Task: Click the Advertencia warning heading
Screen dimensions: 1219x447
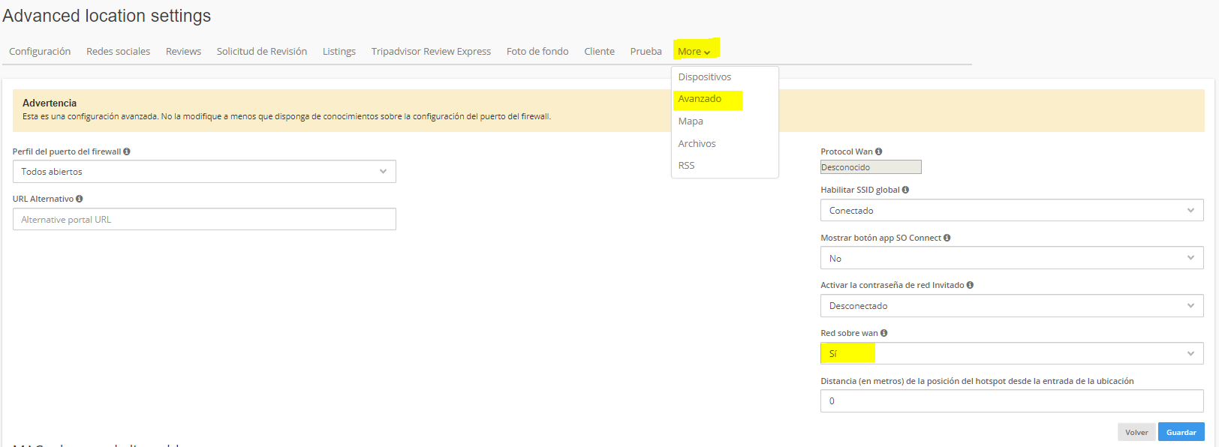Action: [x=50, y=103]
